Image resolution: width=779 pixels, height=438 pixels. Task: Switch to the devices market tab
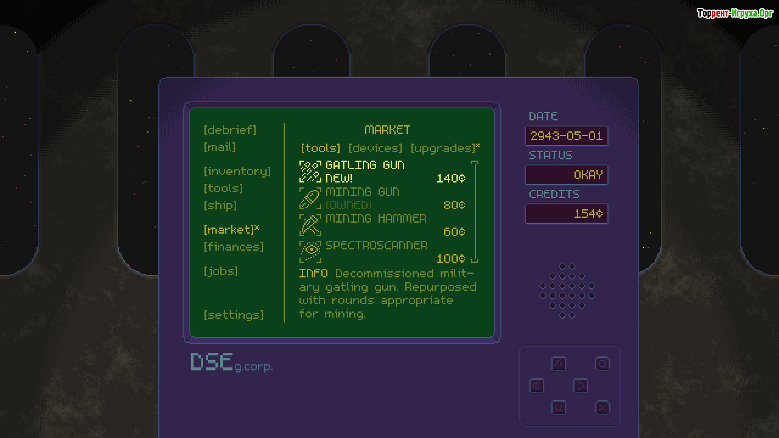pos(375,148)
